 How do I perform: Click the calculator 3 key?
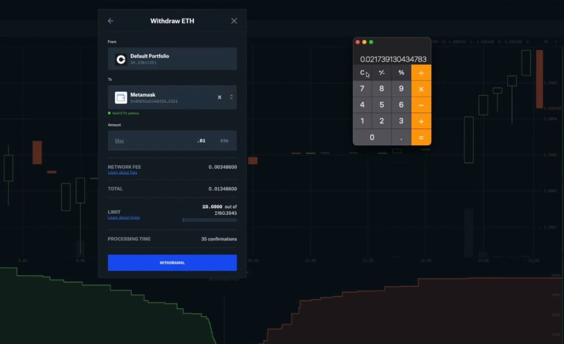click(401, 121)
